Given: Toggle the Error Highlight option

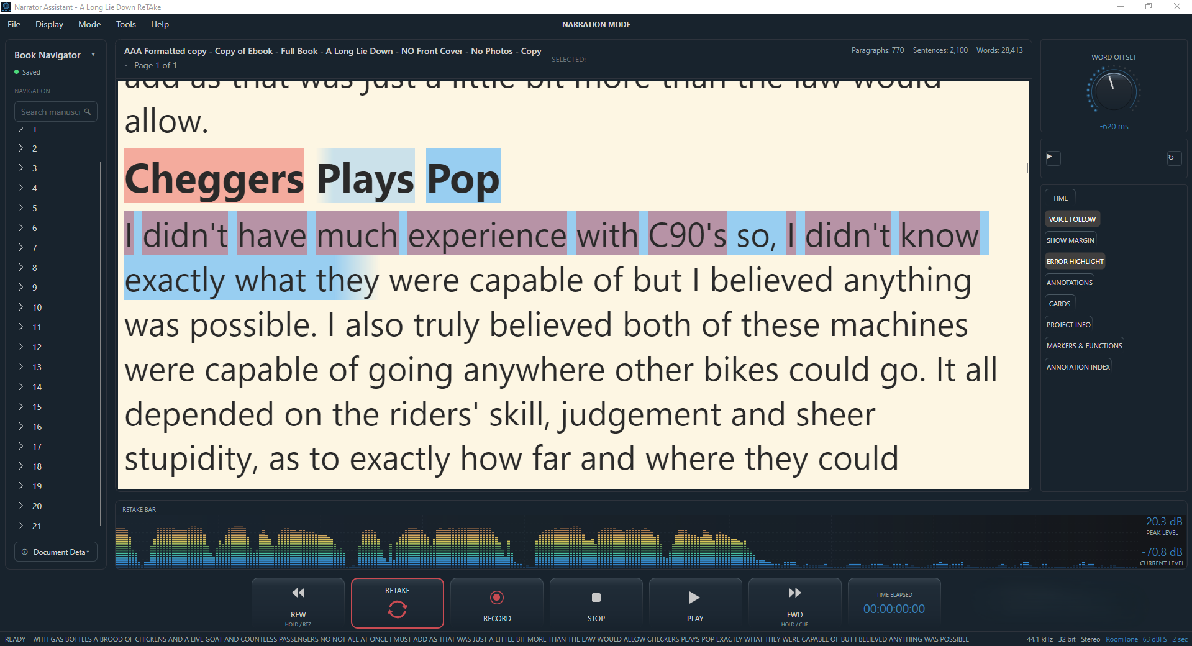Looking at the screenshot, I should click(x=1075, y=262).
